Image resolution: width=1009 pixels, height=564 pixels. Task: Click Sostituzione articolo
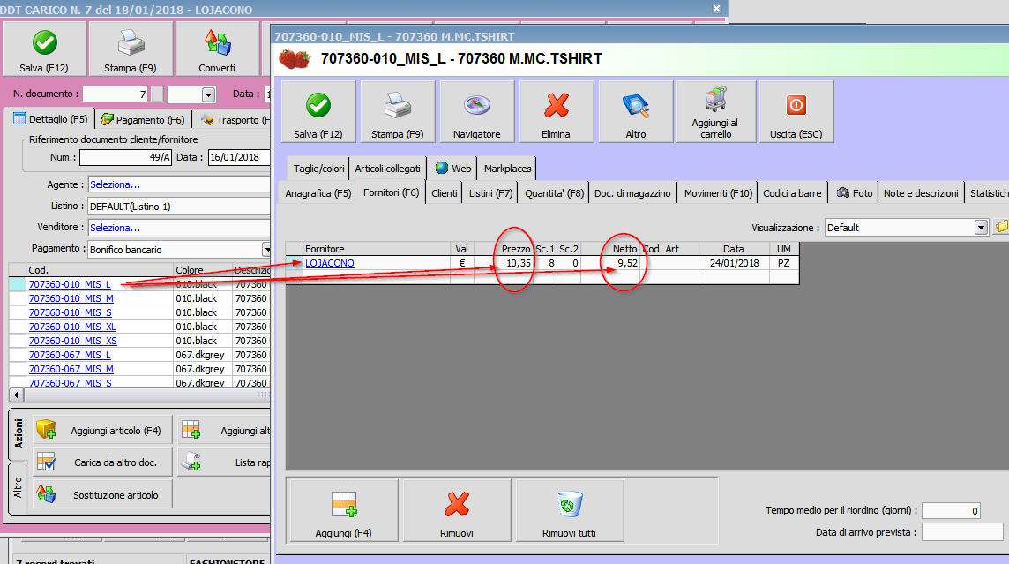click(103, 494)
